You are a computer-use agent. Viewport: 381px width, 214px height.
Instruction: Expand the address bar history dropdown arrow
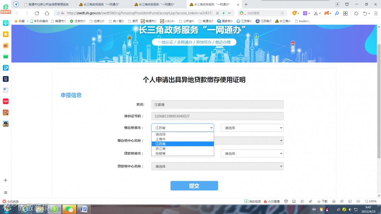[229, 13]
